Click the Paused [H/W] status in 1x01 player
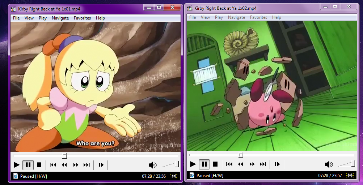The width and height of the screenshot is (363, 185). 34,176
